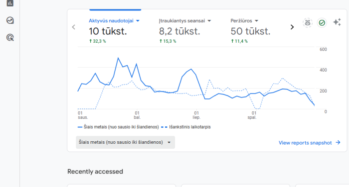The width and height of the screenshot is (349, 187).
Task: Open the View reports snapshot link
Action: coord(305,143)
